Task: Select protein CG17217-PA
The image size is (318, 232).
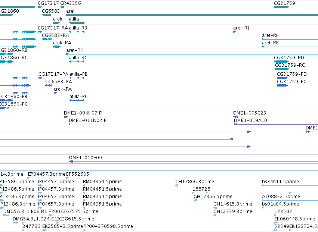Action: point(53,74)
